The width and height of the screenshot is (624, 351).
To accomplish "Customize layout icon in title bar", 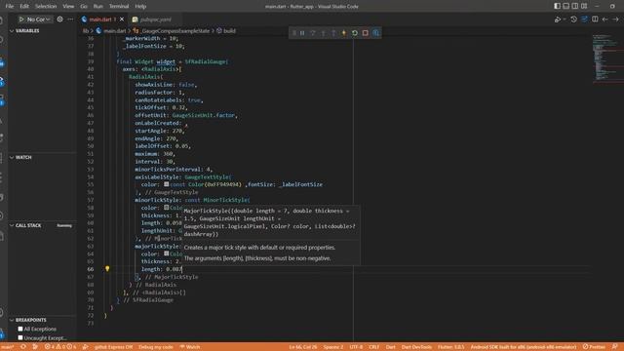I will coord(584,6).
